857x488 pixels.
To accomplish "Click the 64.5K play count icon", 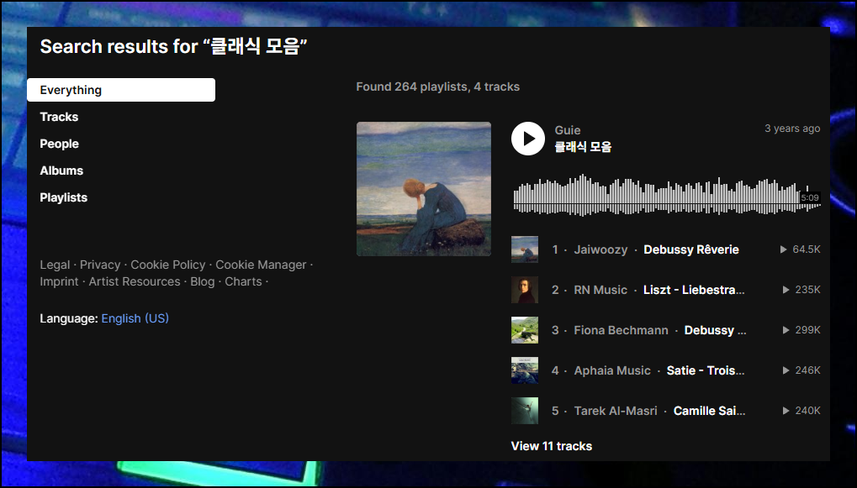I will 783,249.
